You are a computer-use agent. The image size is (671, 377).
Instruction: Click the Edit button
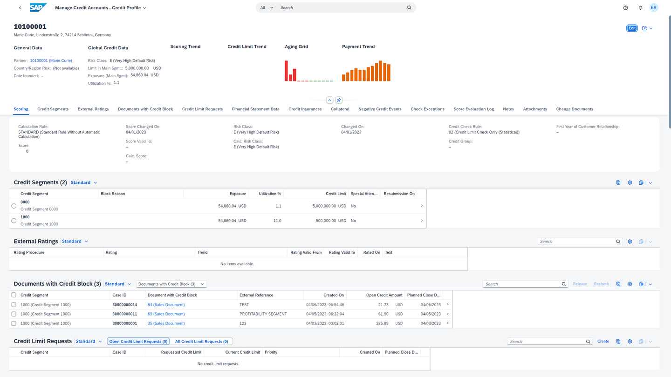[x=632, y=28]
